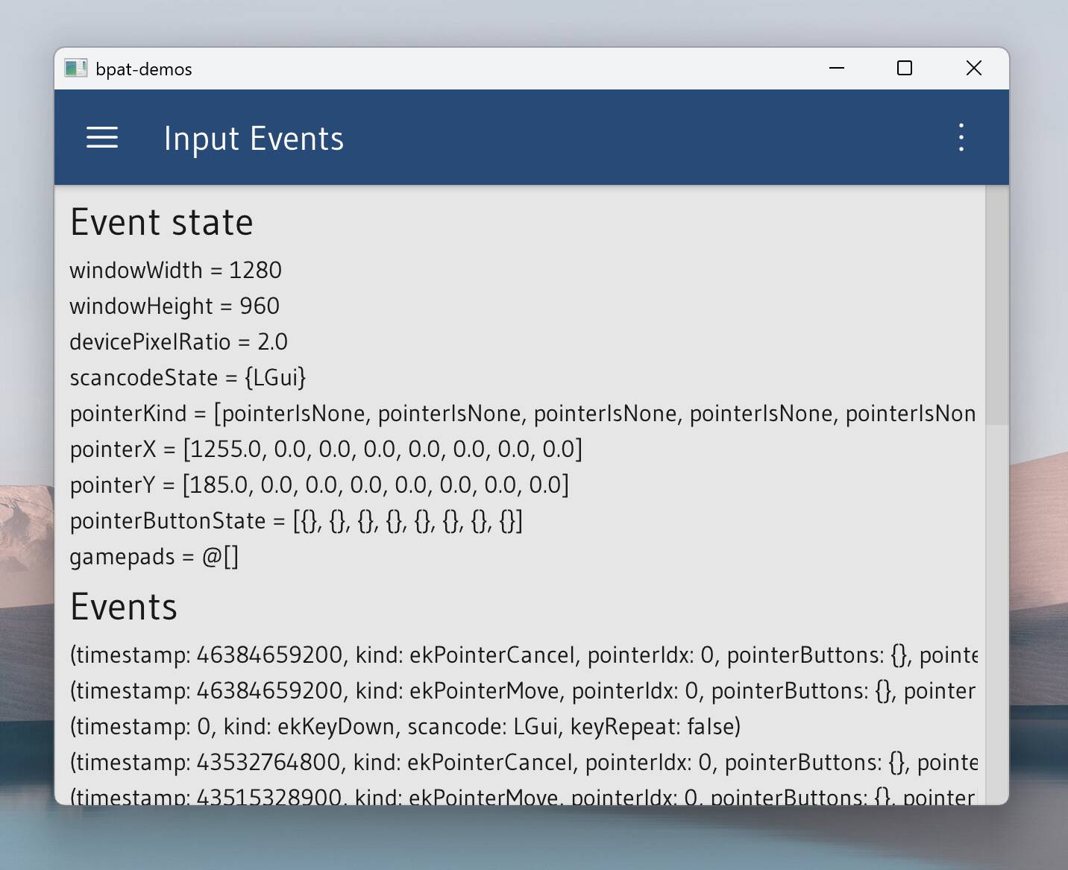Click the Events heading

pos(124,607)
